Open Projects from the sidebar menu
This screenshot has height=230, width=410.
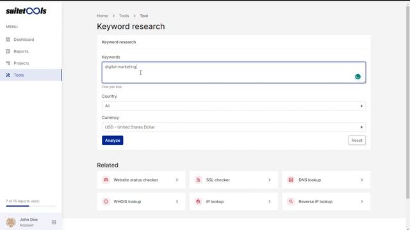31,63
